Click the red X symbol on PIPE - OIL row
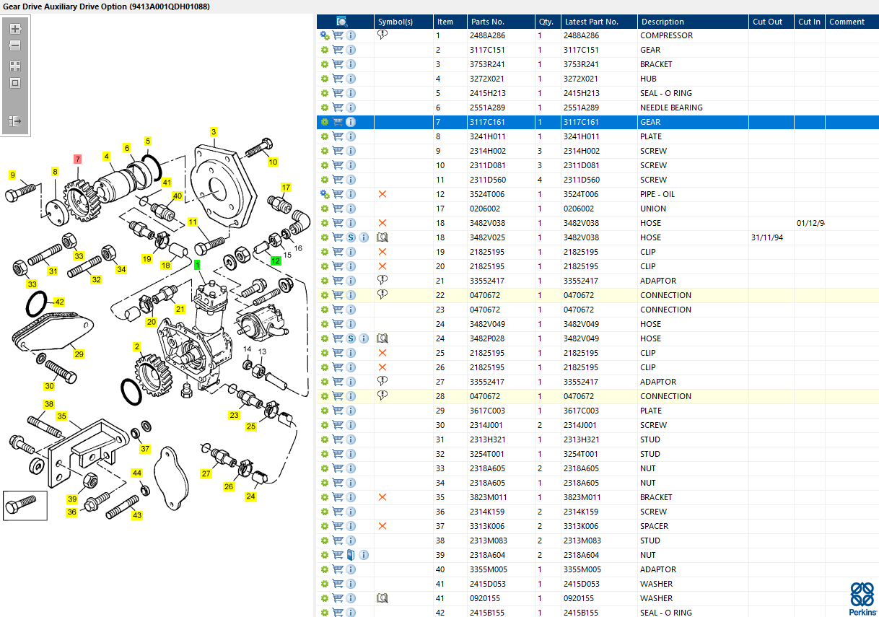Image resolution: width=879 pixels, height=617 pixels. click(382, 194)
